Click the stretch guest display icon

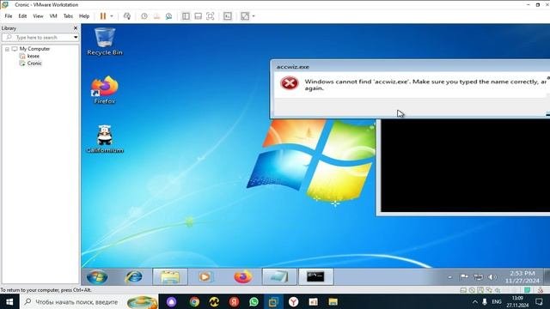(245, 16)
